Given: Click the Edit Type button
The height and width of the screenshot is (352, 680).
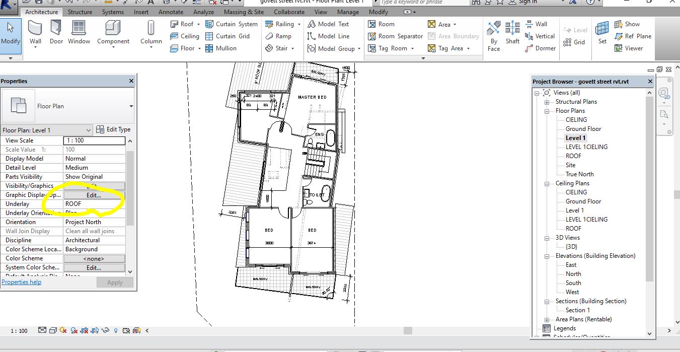Looking at the screenshot, I should (114, 129).
